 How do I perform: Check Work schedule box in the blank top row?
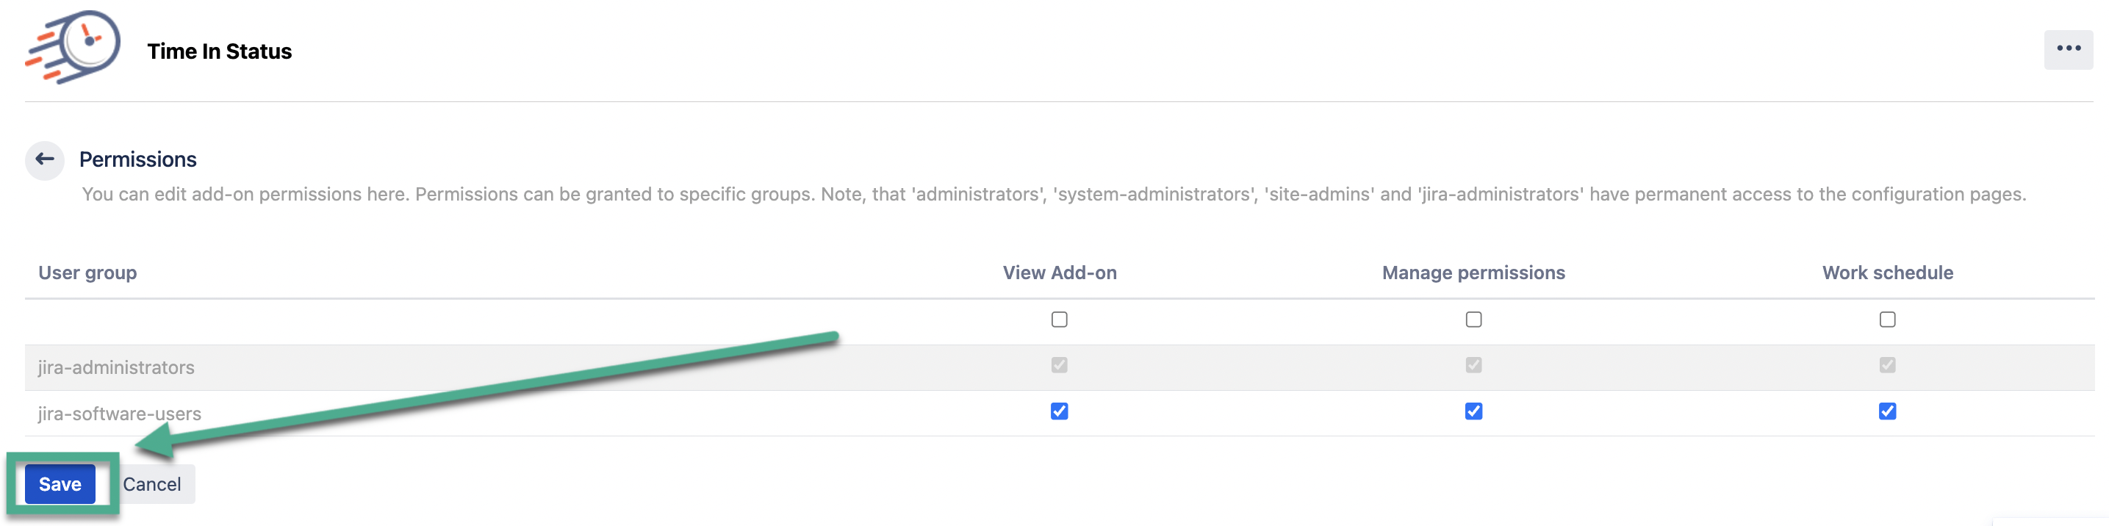tap(1886, 319)
